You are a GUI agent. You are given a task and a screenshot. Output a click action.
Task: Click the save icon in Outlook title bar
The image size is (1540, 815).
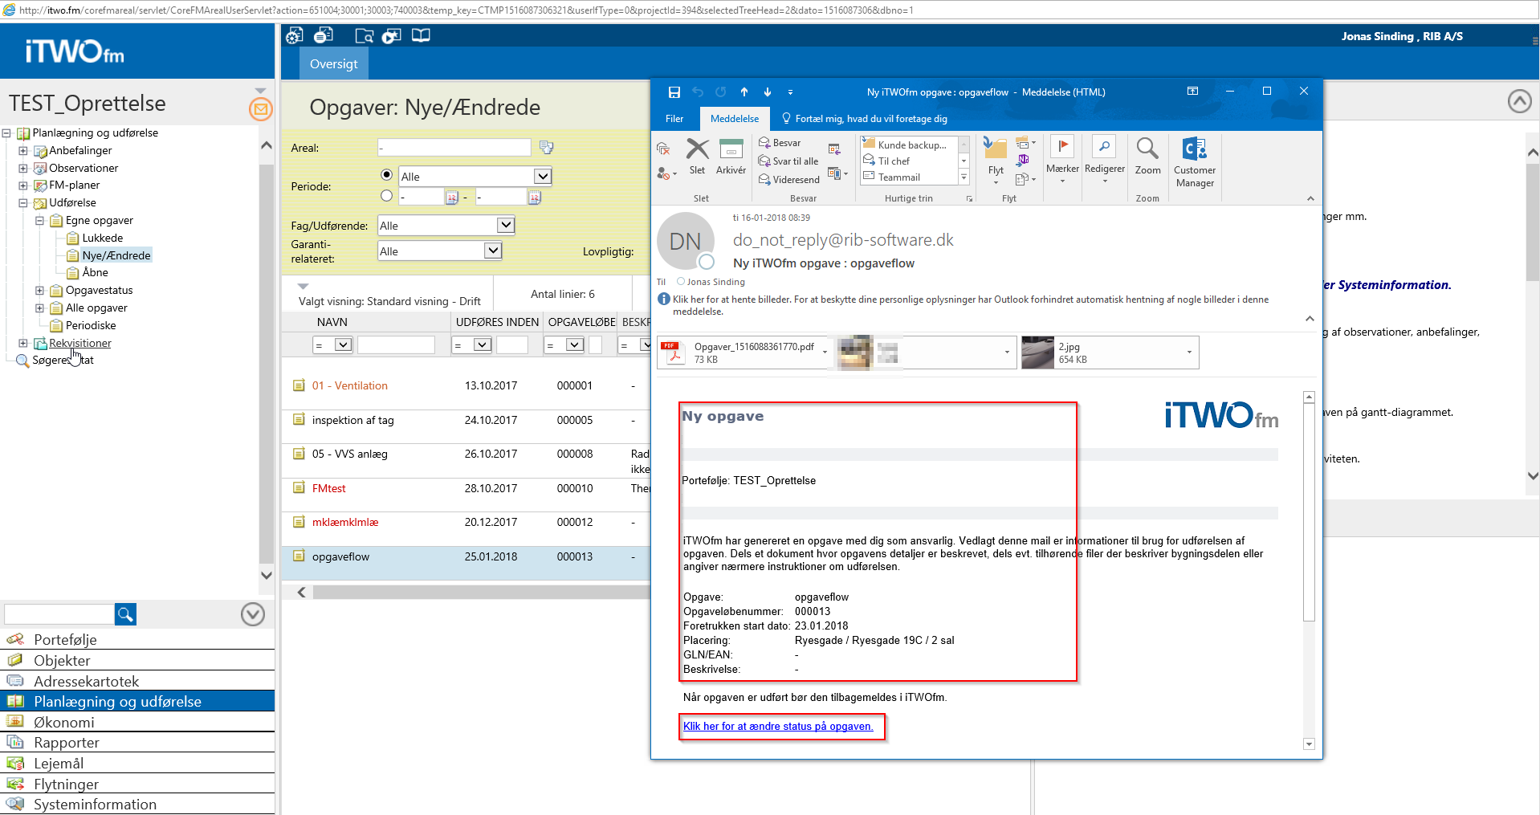point(674,92)
